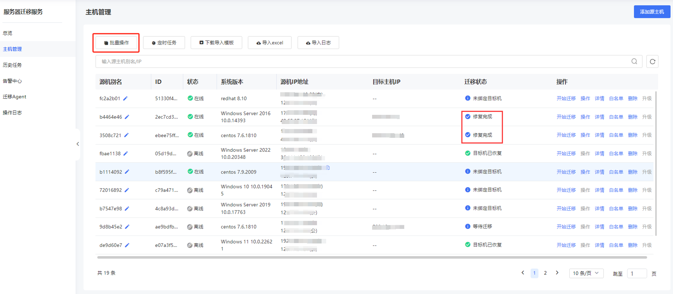Open 详情 for 3508c721
This screenshot has width=673, height=294.
click(x=599, y=135)
